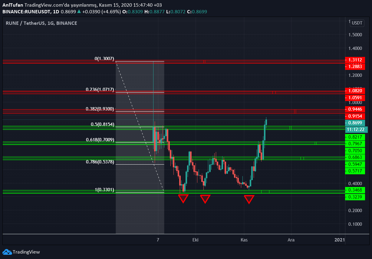Select the green 0.5717 price tag
372x259 pixels.
click(x=355, y=171)
